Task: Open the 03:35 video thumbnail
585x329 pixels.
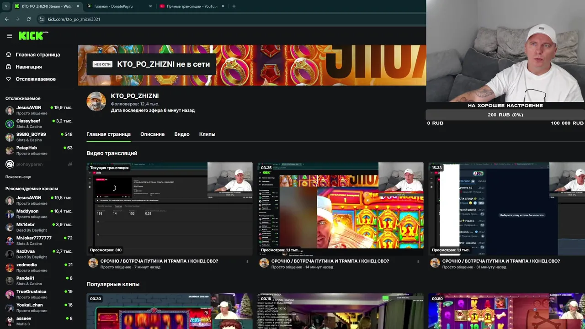Action: [340, 209]
